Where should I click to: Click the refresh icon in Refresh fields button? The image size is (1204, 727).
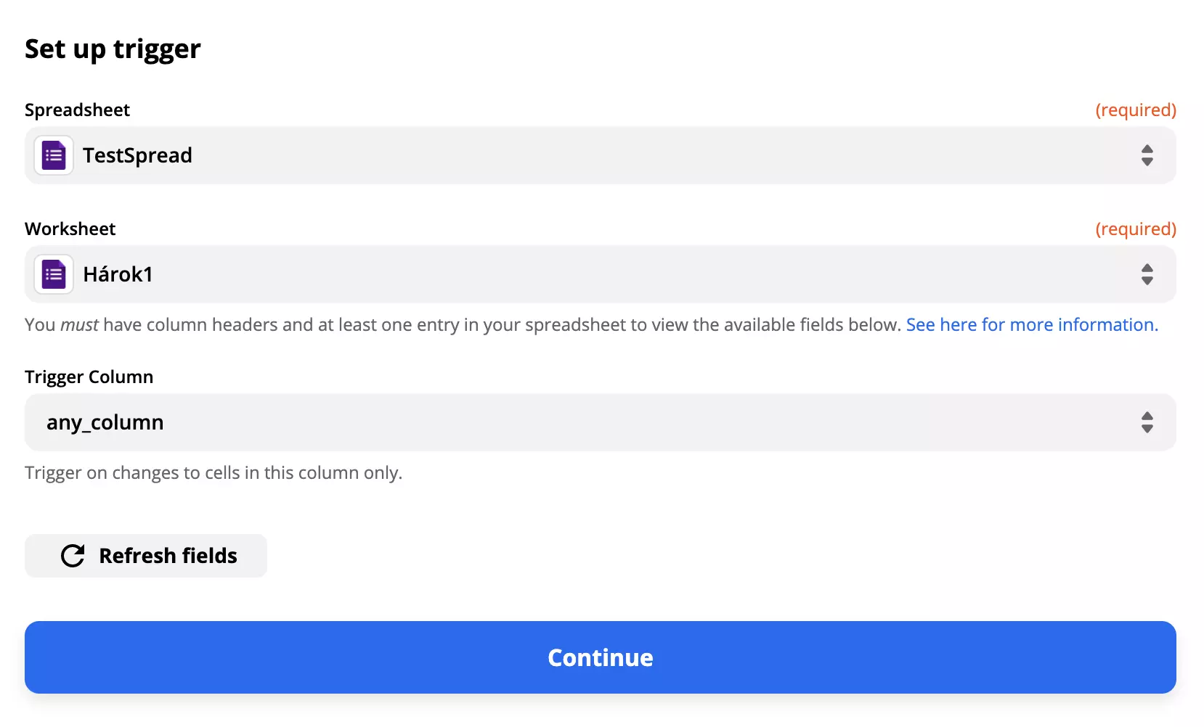(x=72, y=555)
